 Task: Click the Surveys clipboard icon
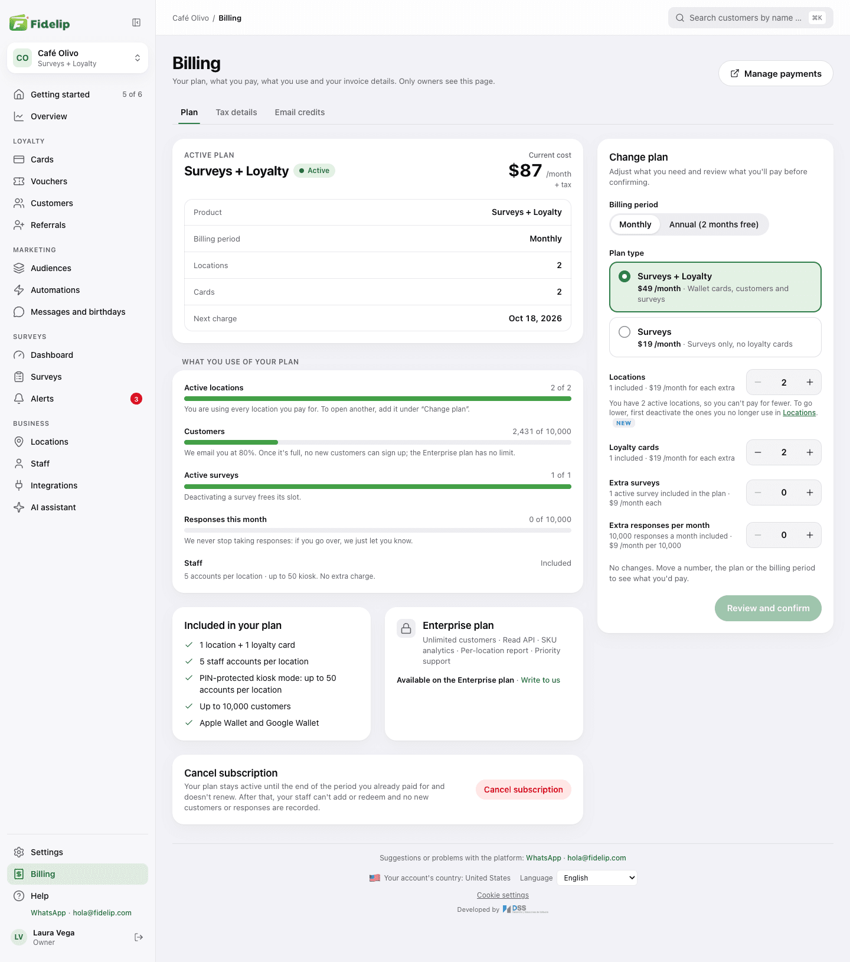(19, 377)
